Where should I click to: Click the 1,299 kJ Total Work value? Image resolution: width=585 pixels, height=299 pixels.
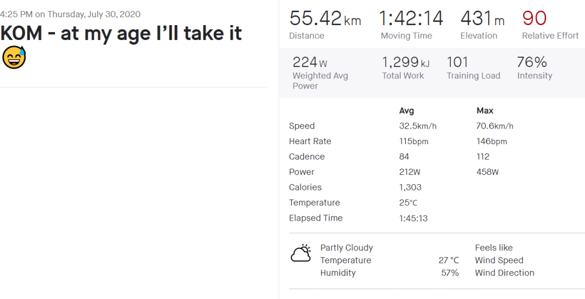(405, 62)
